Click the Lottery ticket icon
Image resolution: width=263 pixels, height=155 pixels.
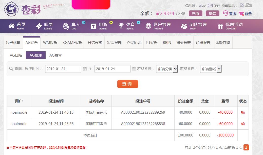click(x=39, y=26)
